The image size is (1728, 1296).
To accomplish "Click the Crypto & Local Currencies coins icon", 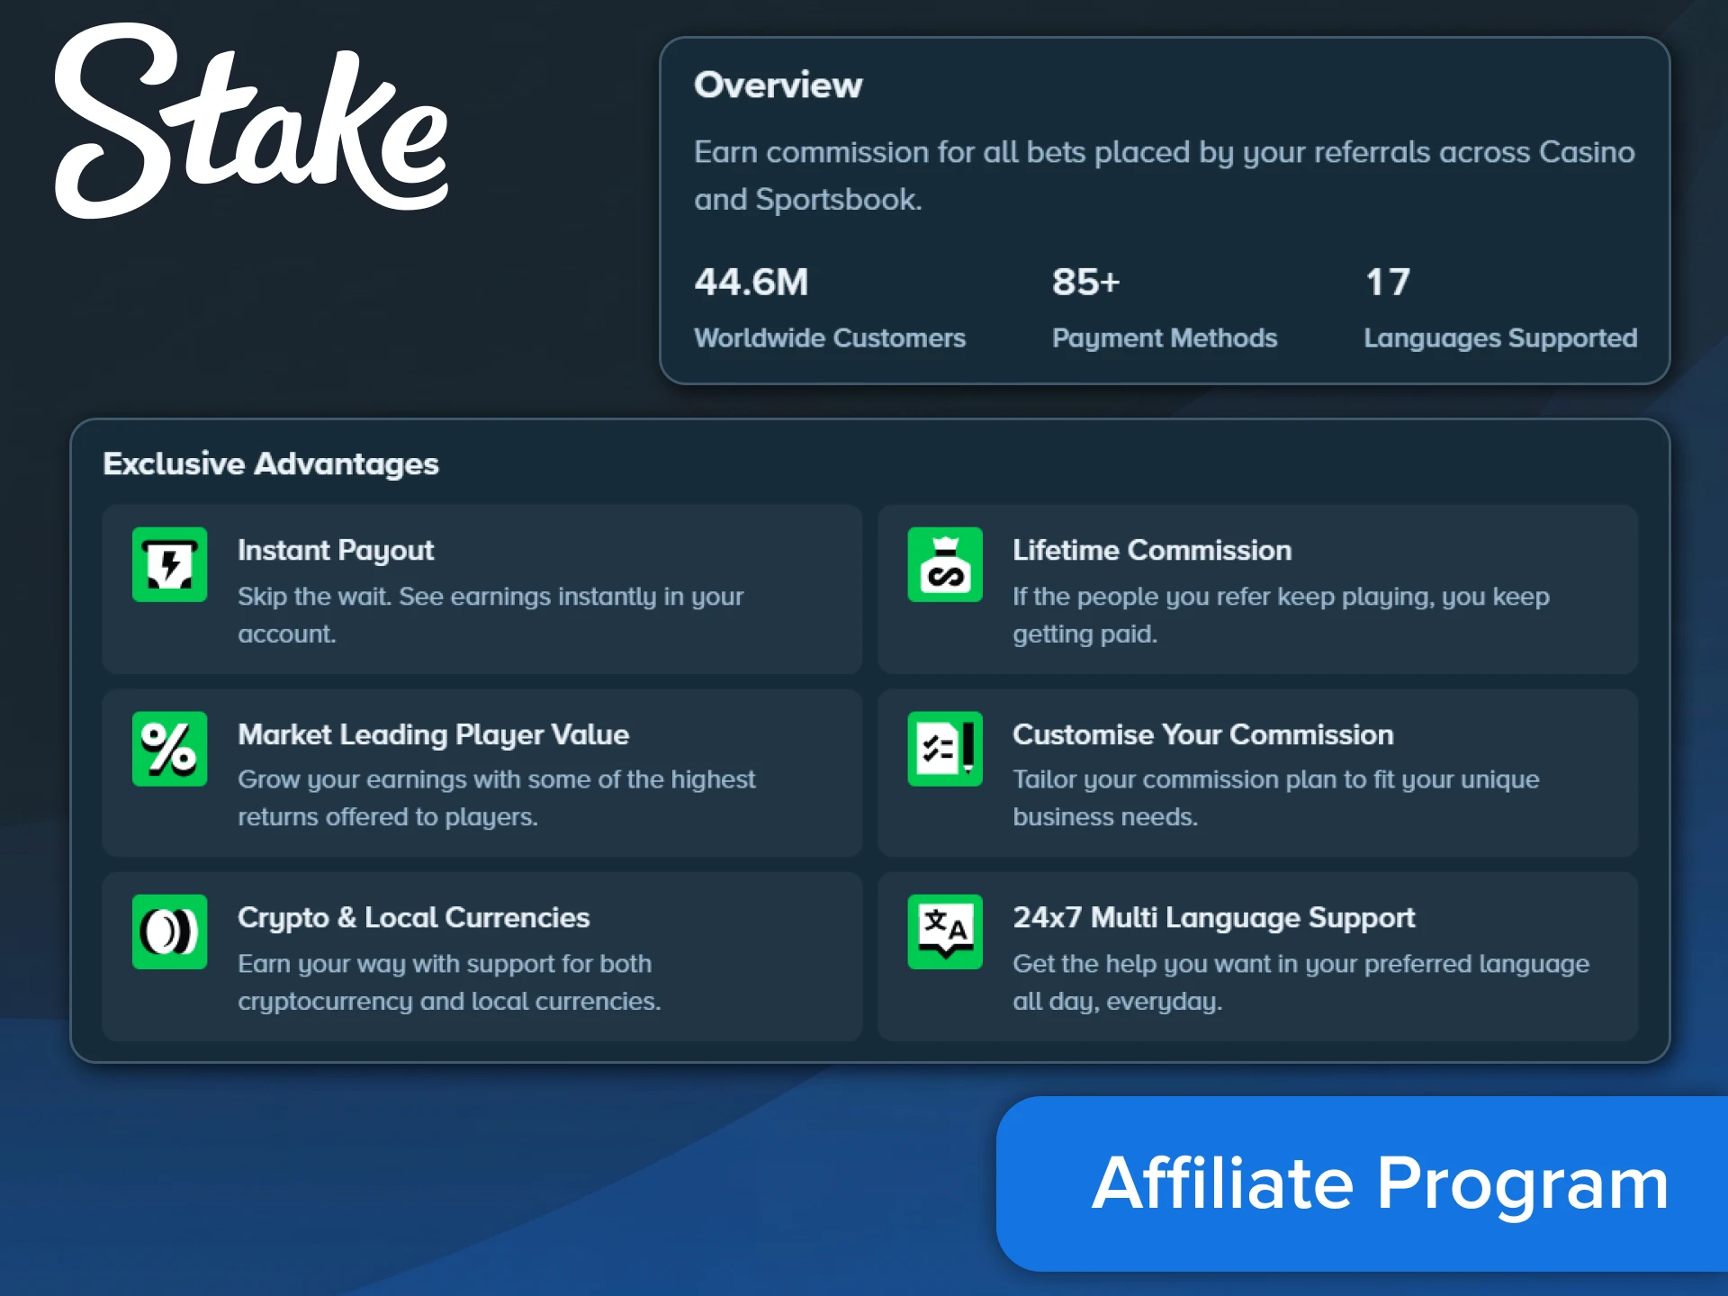I will coord(169,931).
